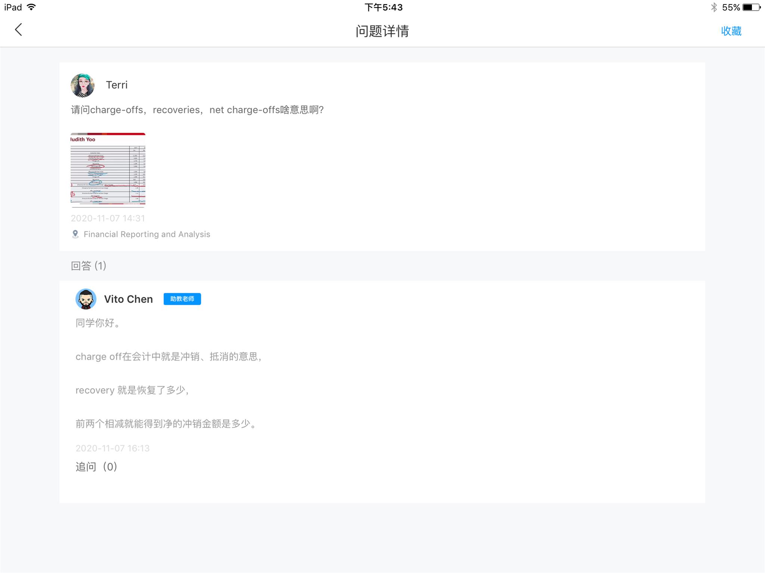This screenshot has height=573, width=765.
Task: Tap the 问题详情 page title
Action: pos(382,31)
